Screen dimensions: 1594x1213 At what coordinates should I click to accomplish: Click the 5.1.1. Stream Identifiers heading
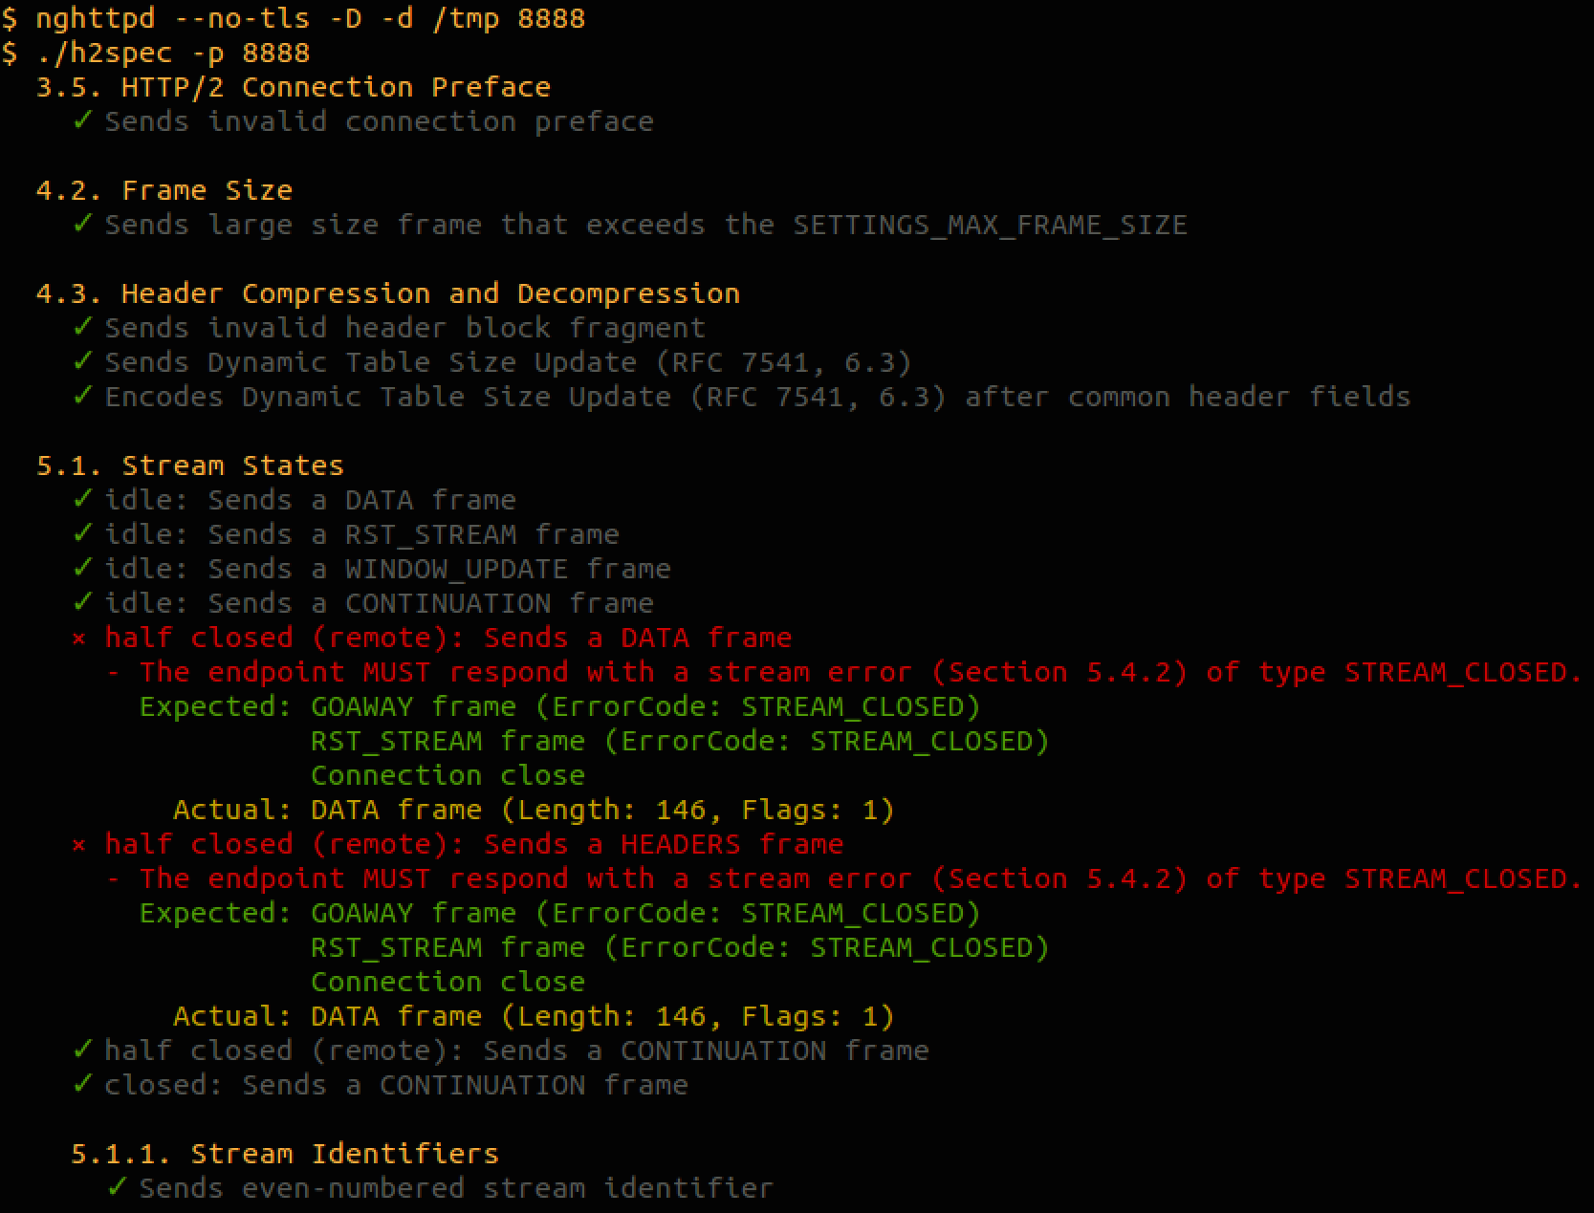coord(285,1154)
